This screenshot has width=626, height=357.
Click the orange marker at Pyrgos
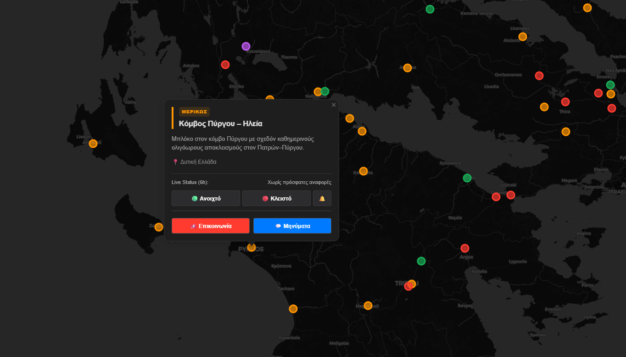click(x=252, y=247)
